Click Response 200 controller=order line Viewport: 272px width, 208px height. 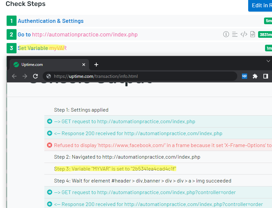click(159, 204)
